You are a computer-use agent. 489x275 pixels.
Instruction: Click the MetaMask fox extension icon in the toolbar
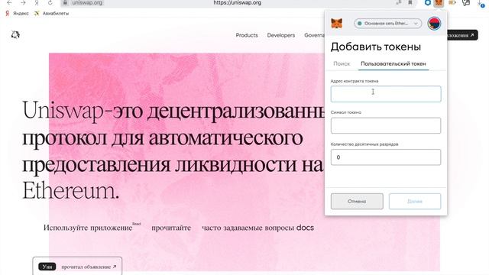[439, 3]
